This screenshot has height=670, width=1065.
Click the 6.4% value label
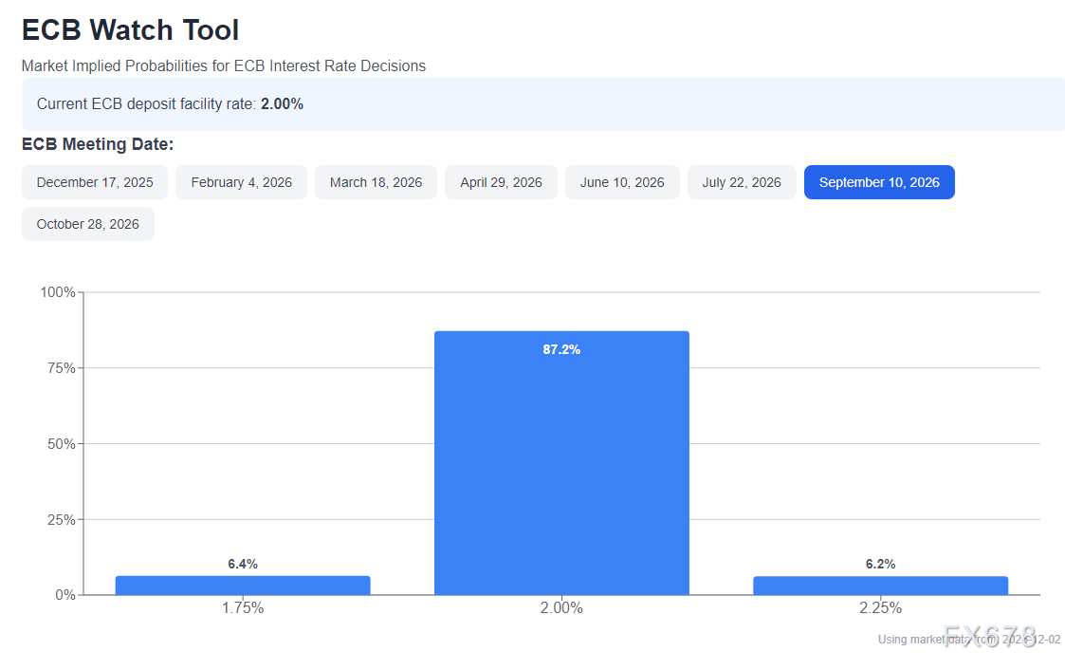coord(243,564)
